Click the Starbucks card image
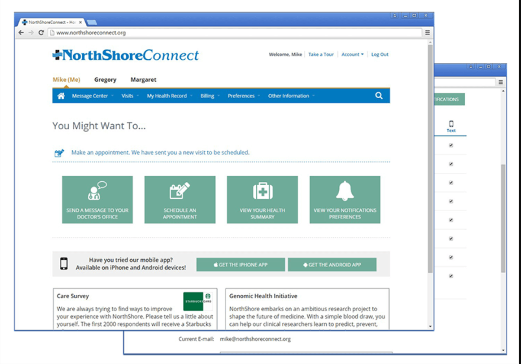The height and width of the screenshot is (364, 521). tap(197, 301)
